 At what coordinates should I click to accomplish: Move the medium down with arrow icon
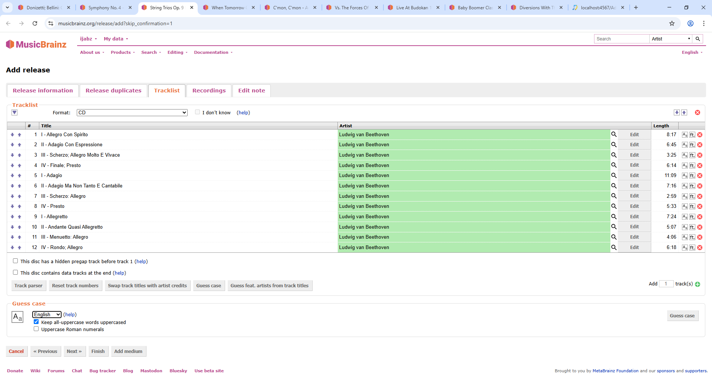click(677, 112)
